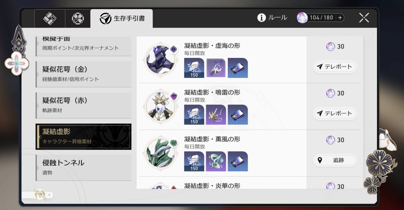The height and width of the screenshot is (210, 404).
Task: View 150 EXP reward in 虚海の形 row
Action: click(194, 68)
